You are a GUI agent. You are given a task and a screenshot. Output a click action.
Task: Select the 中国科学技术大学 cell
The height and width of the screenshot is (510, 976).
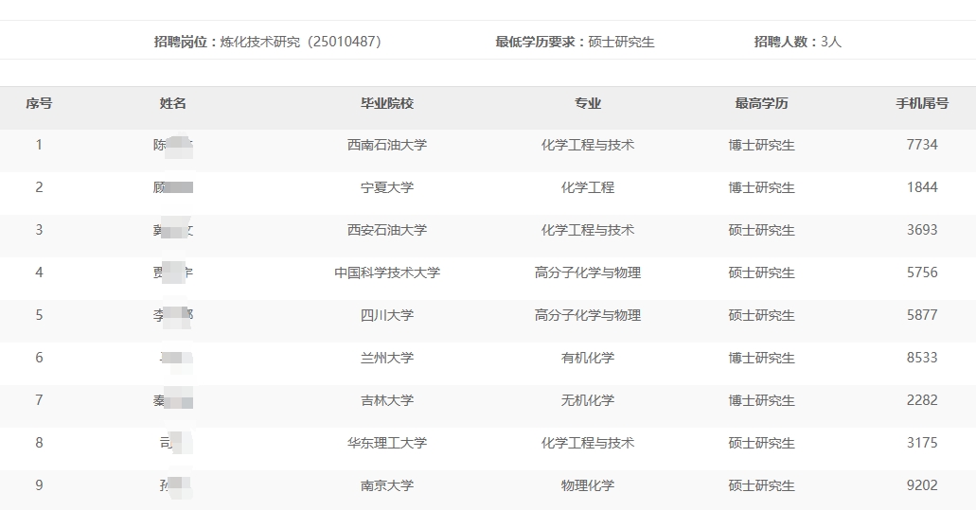tap(387, 273)
